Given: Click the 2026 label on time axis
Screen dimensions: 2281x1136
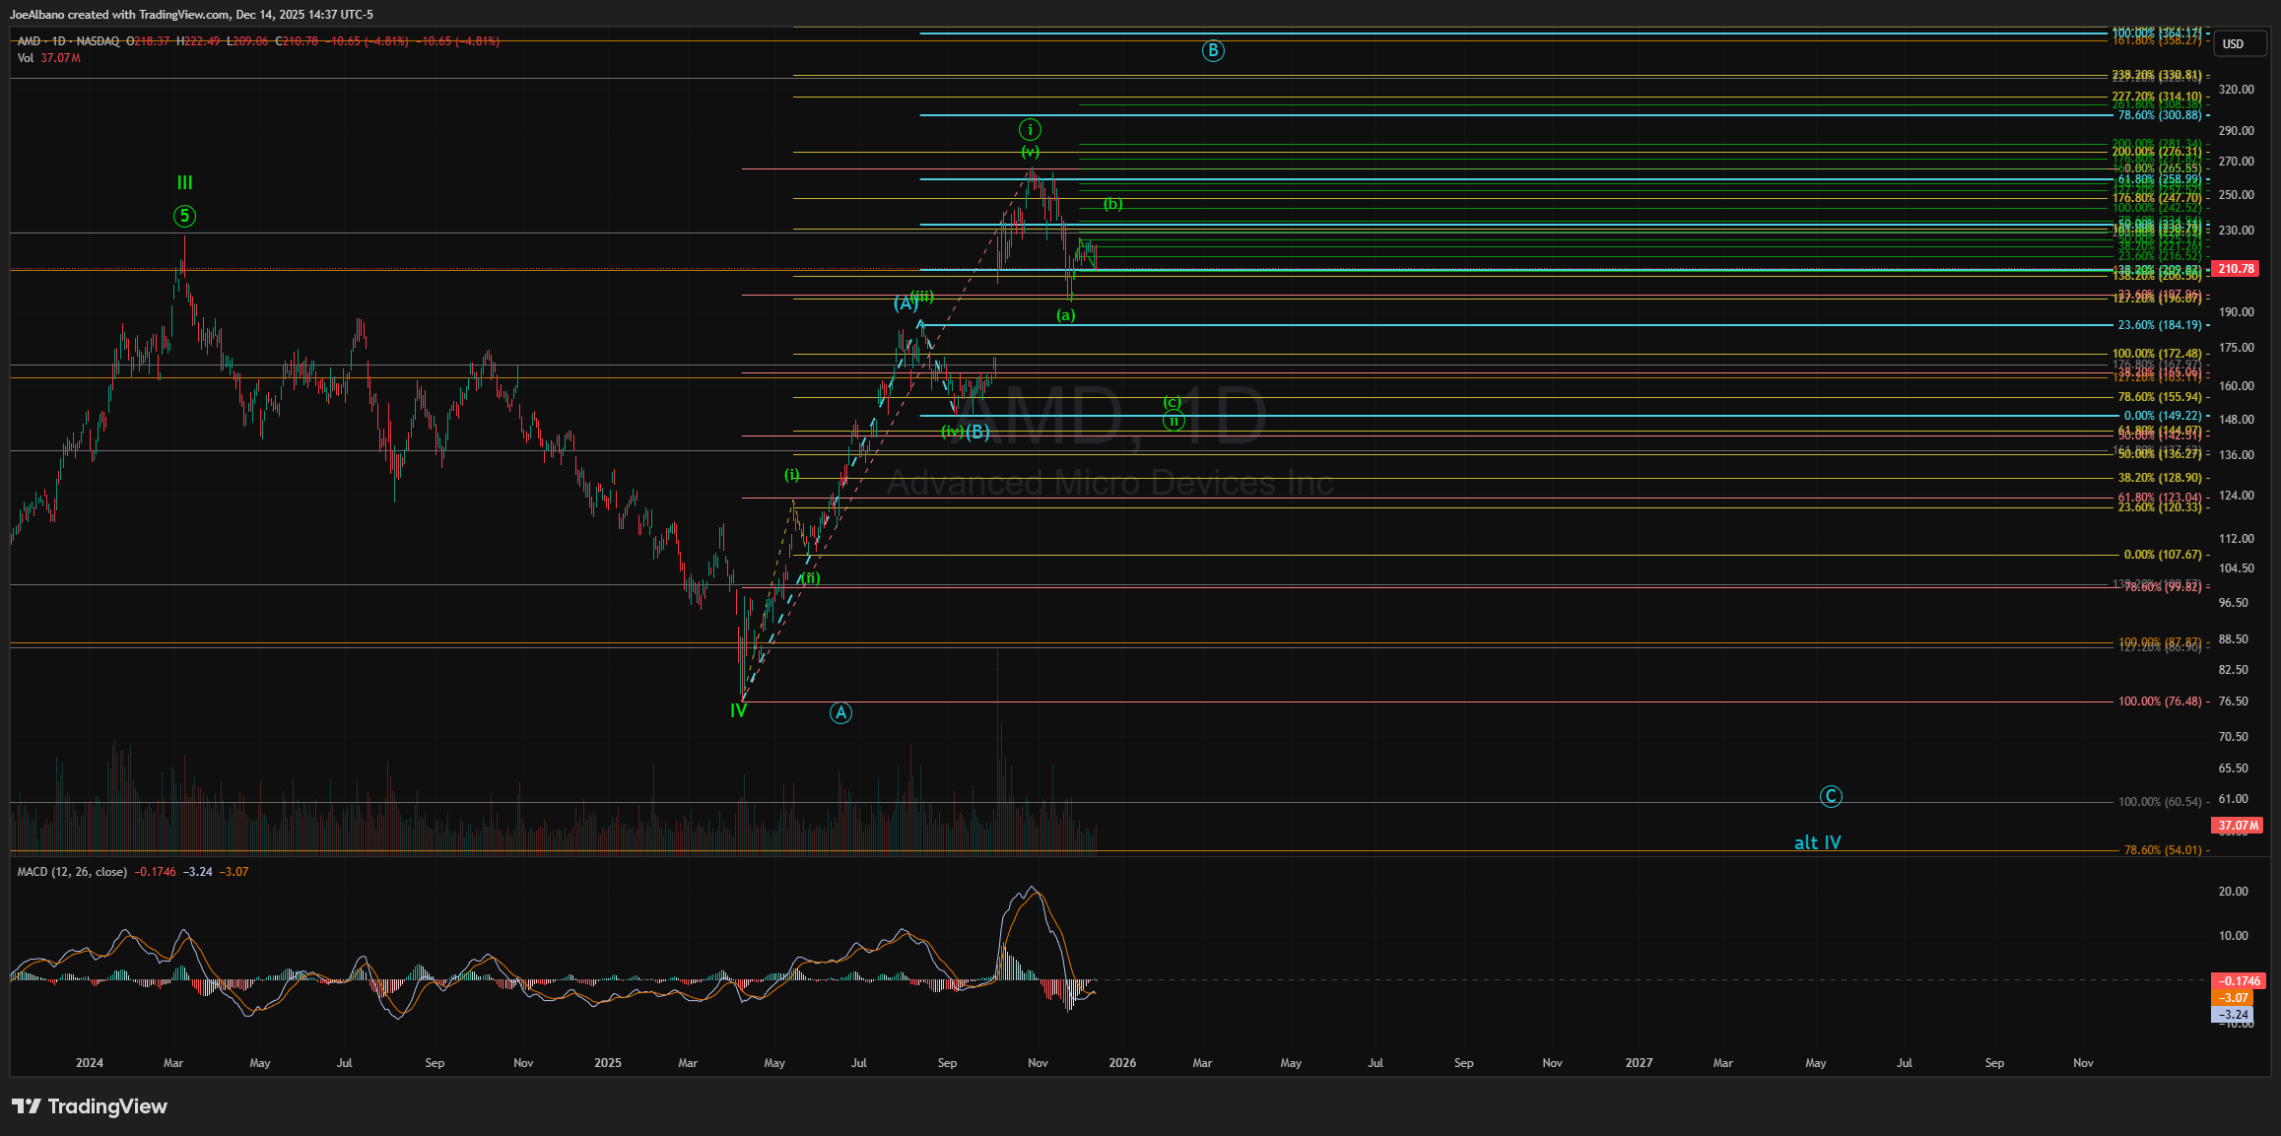Looking at the screenshot, I should [1121, 1063].
